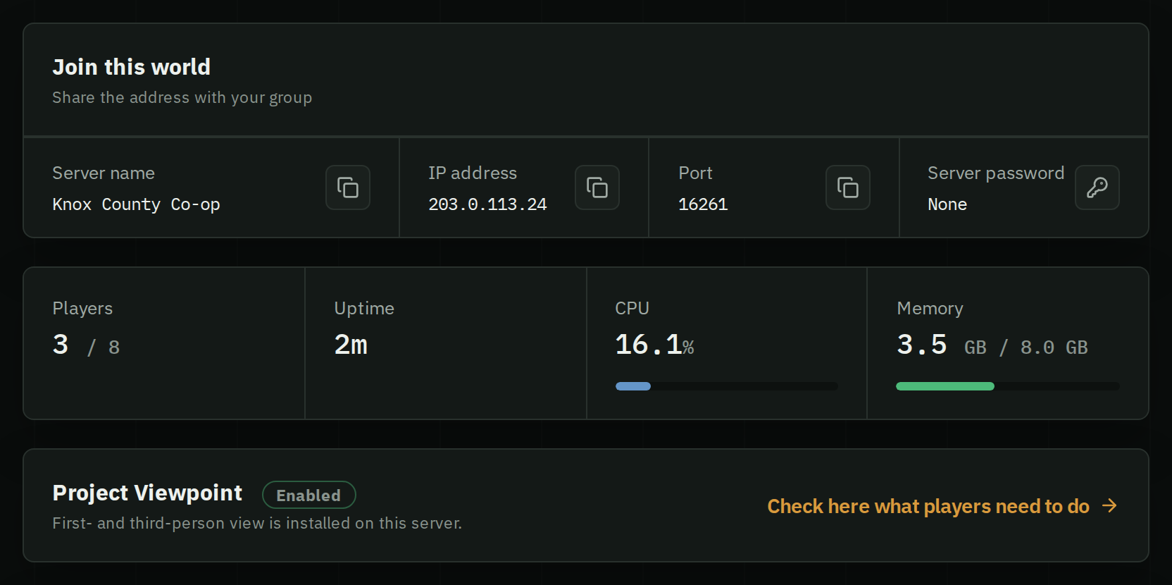The image size is (1172, 585).
Task: Click 'Share the address with your group' text
Action: pyautogui.click(x=182, y=97)
